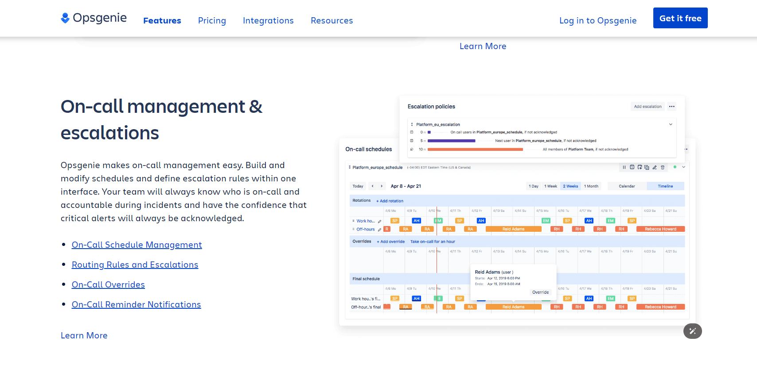
Task: Click Take on-call for an hour
Action: point(433,242)
